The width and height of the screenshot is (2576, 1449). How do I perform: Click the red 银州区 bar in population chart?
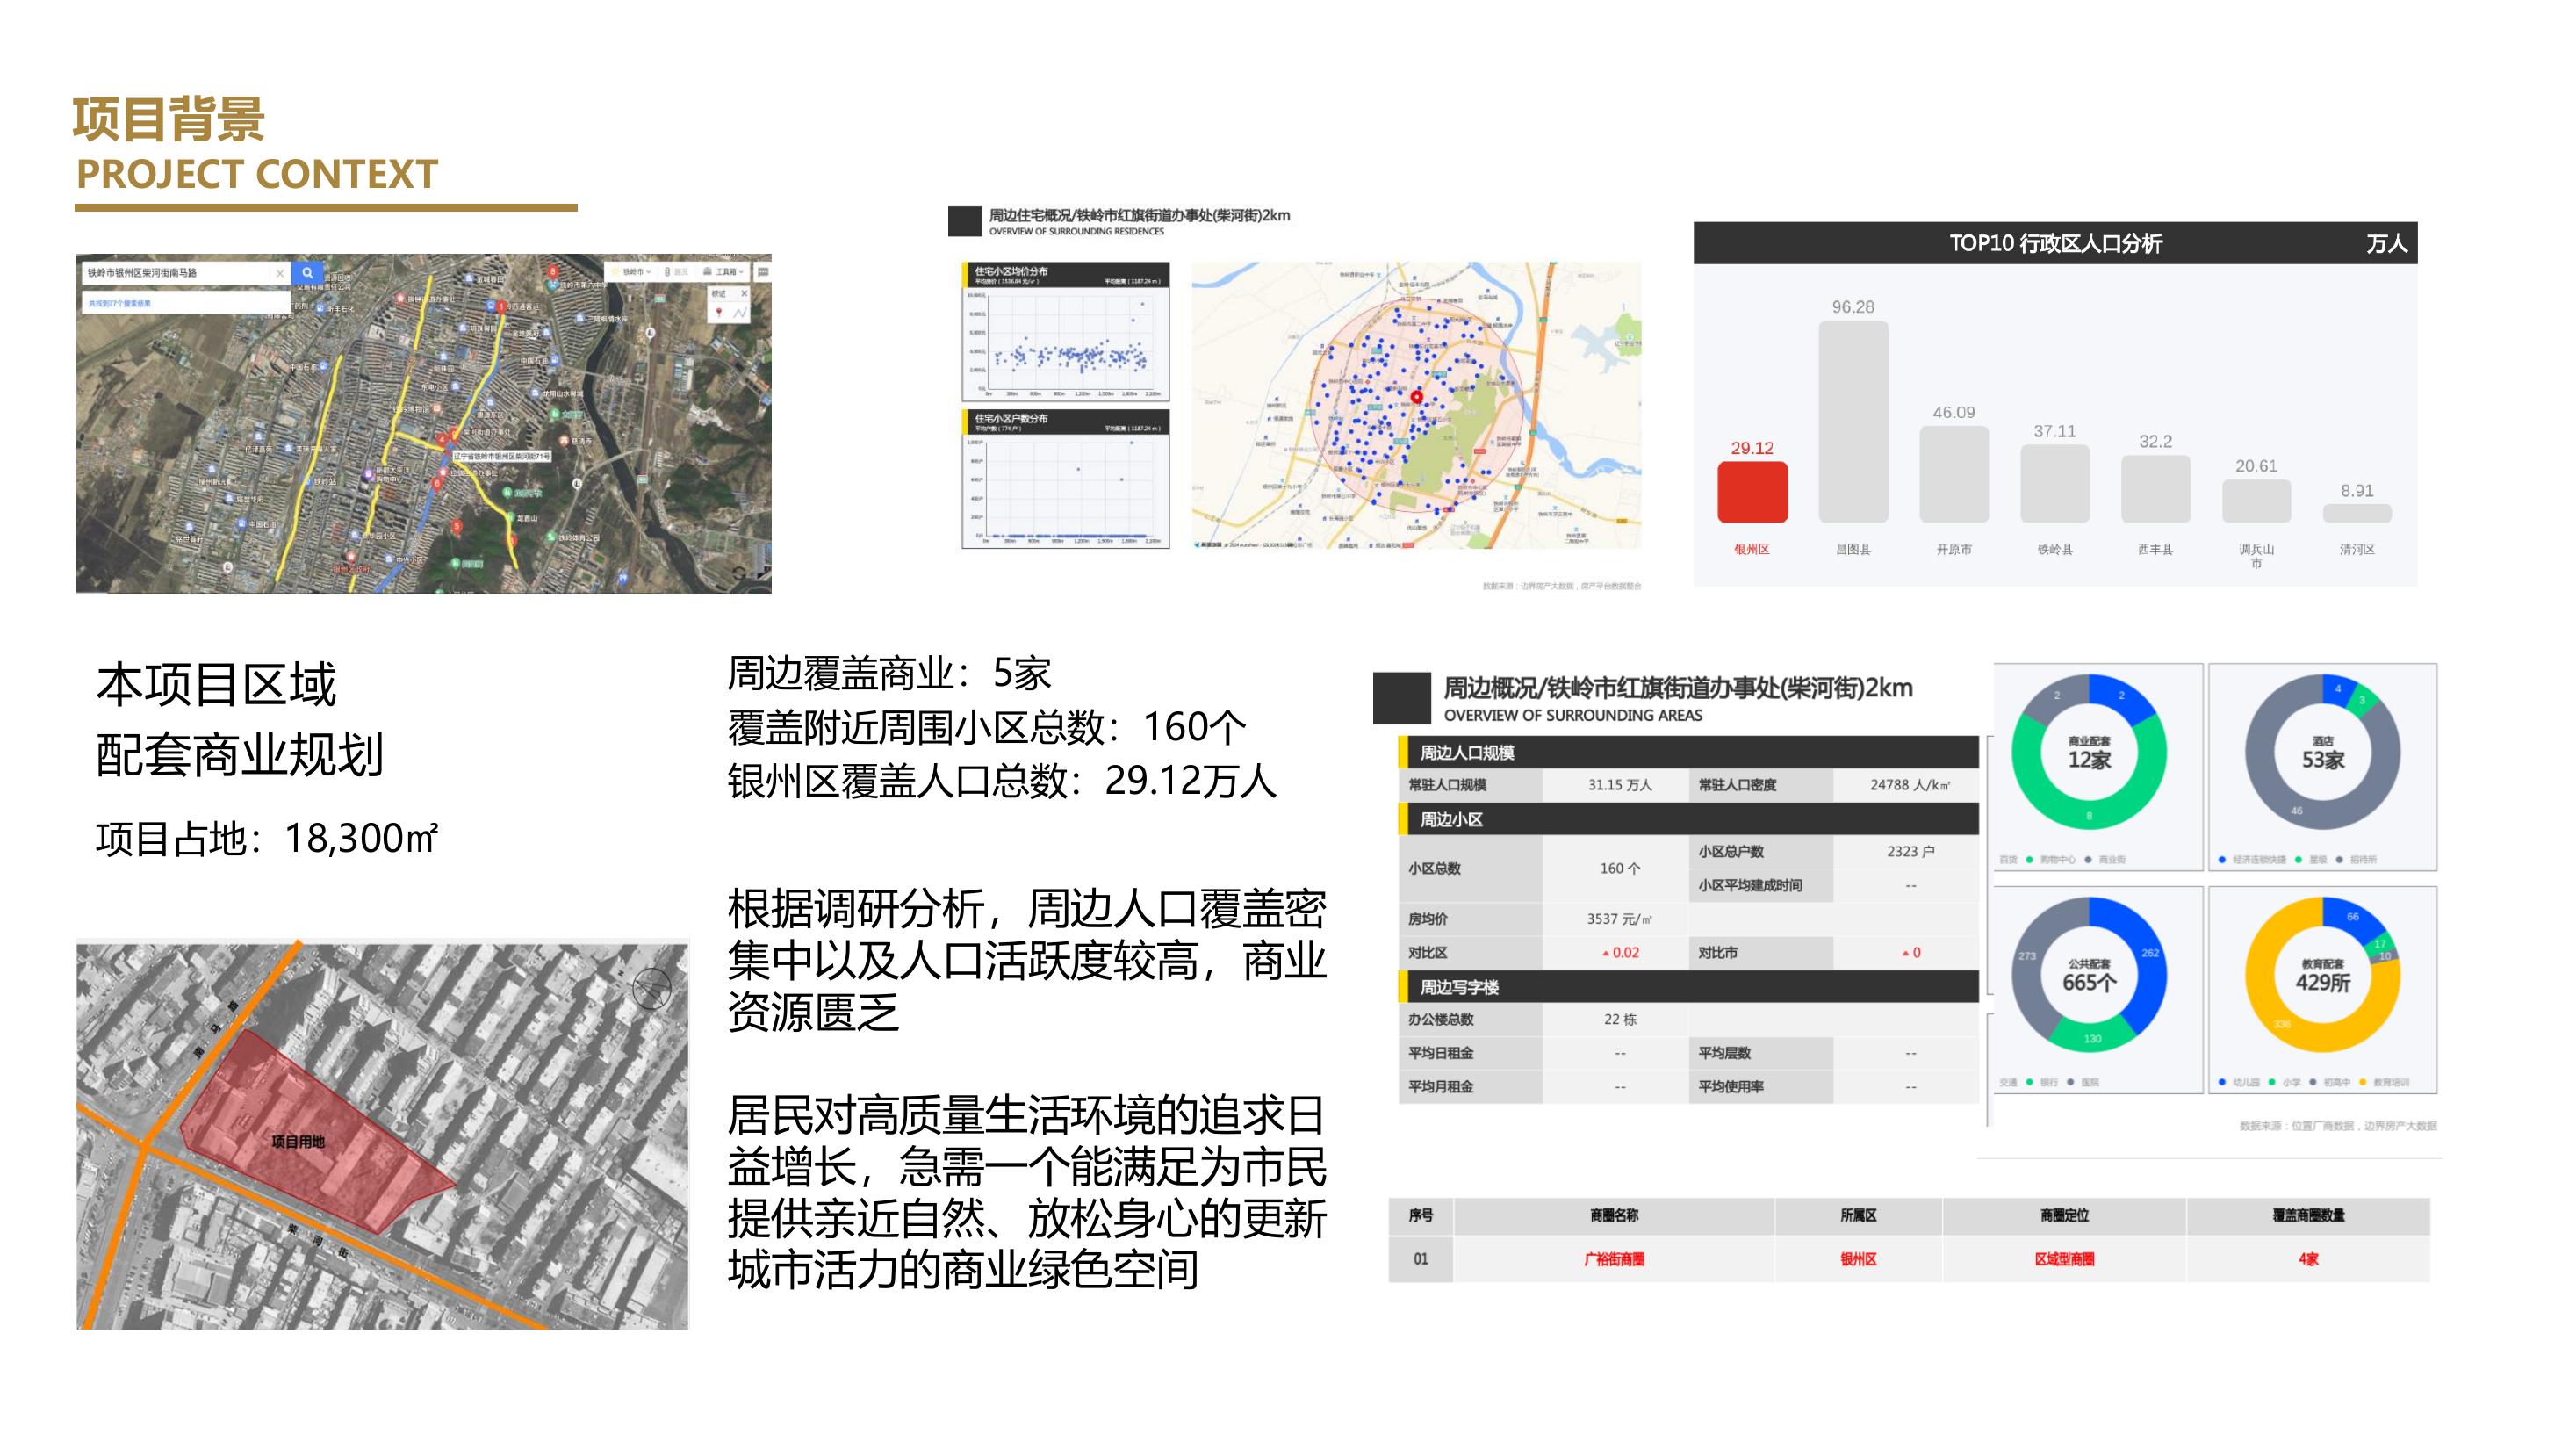point(1752,493)
